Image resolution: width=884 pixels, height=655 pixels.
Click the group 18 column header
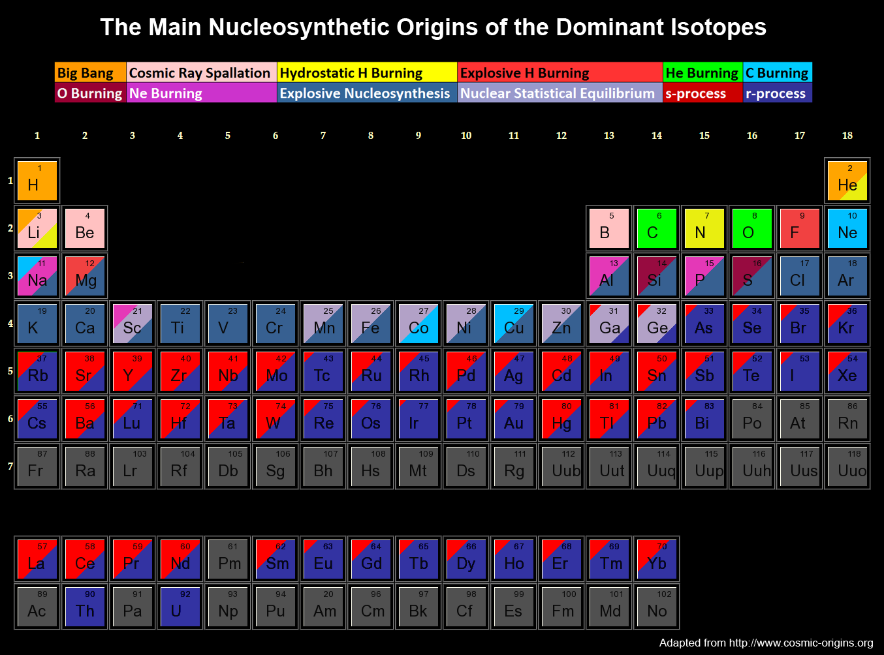pos(847,136)
